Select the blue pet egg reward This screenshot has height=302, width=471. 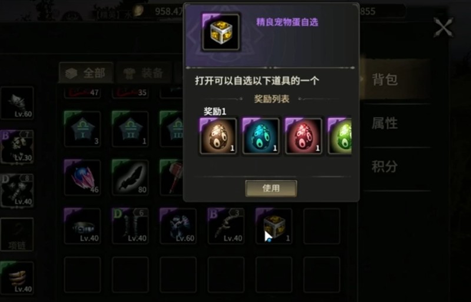click(x=261, y=137)
